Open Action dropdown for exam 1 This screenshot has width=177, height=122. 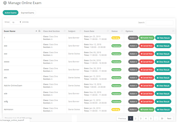tap(133, 38)
